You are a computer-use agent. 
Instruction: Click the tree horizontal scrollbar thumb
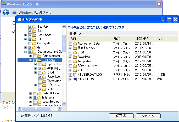(x=36, y=108)
